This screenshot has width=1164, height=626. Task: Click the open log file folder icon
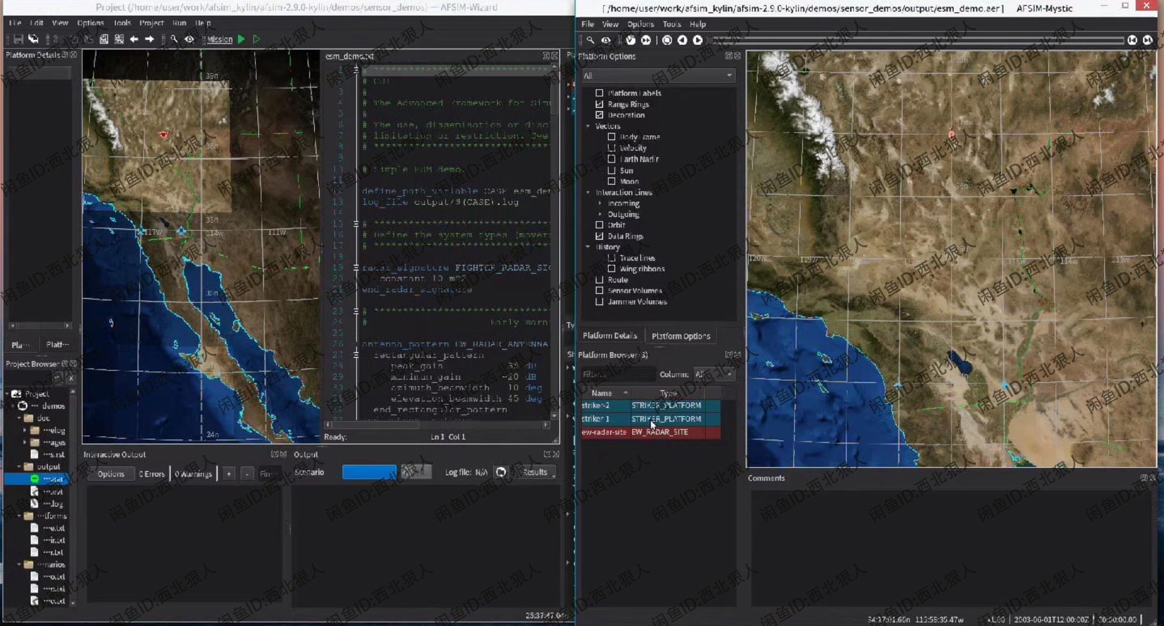(501, 472)
